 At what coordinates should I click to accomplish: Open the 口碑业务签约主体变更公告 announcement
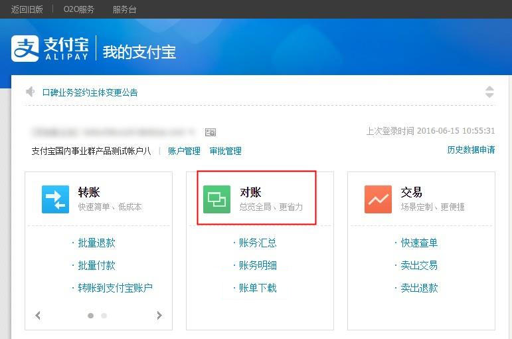[x=90, y=92]
